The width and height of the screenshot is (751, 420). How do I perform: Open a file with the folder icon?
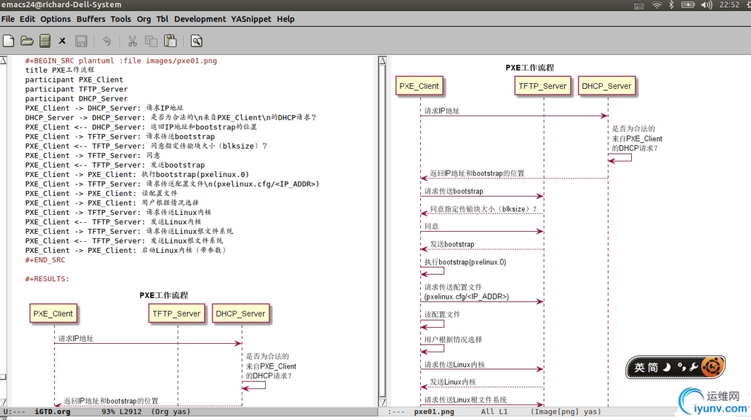pos(27,41)
